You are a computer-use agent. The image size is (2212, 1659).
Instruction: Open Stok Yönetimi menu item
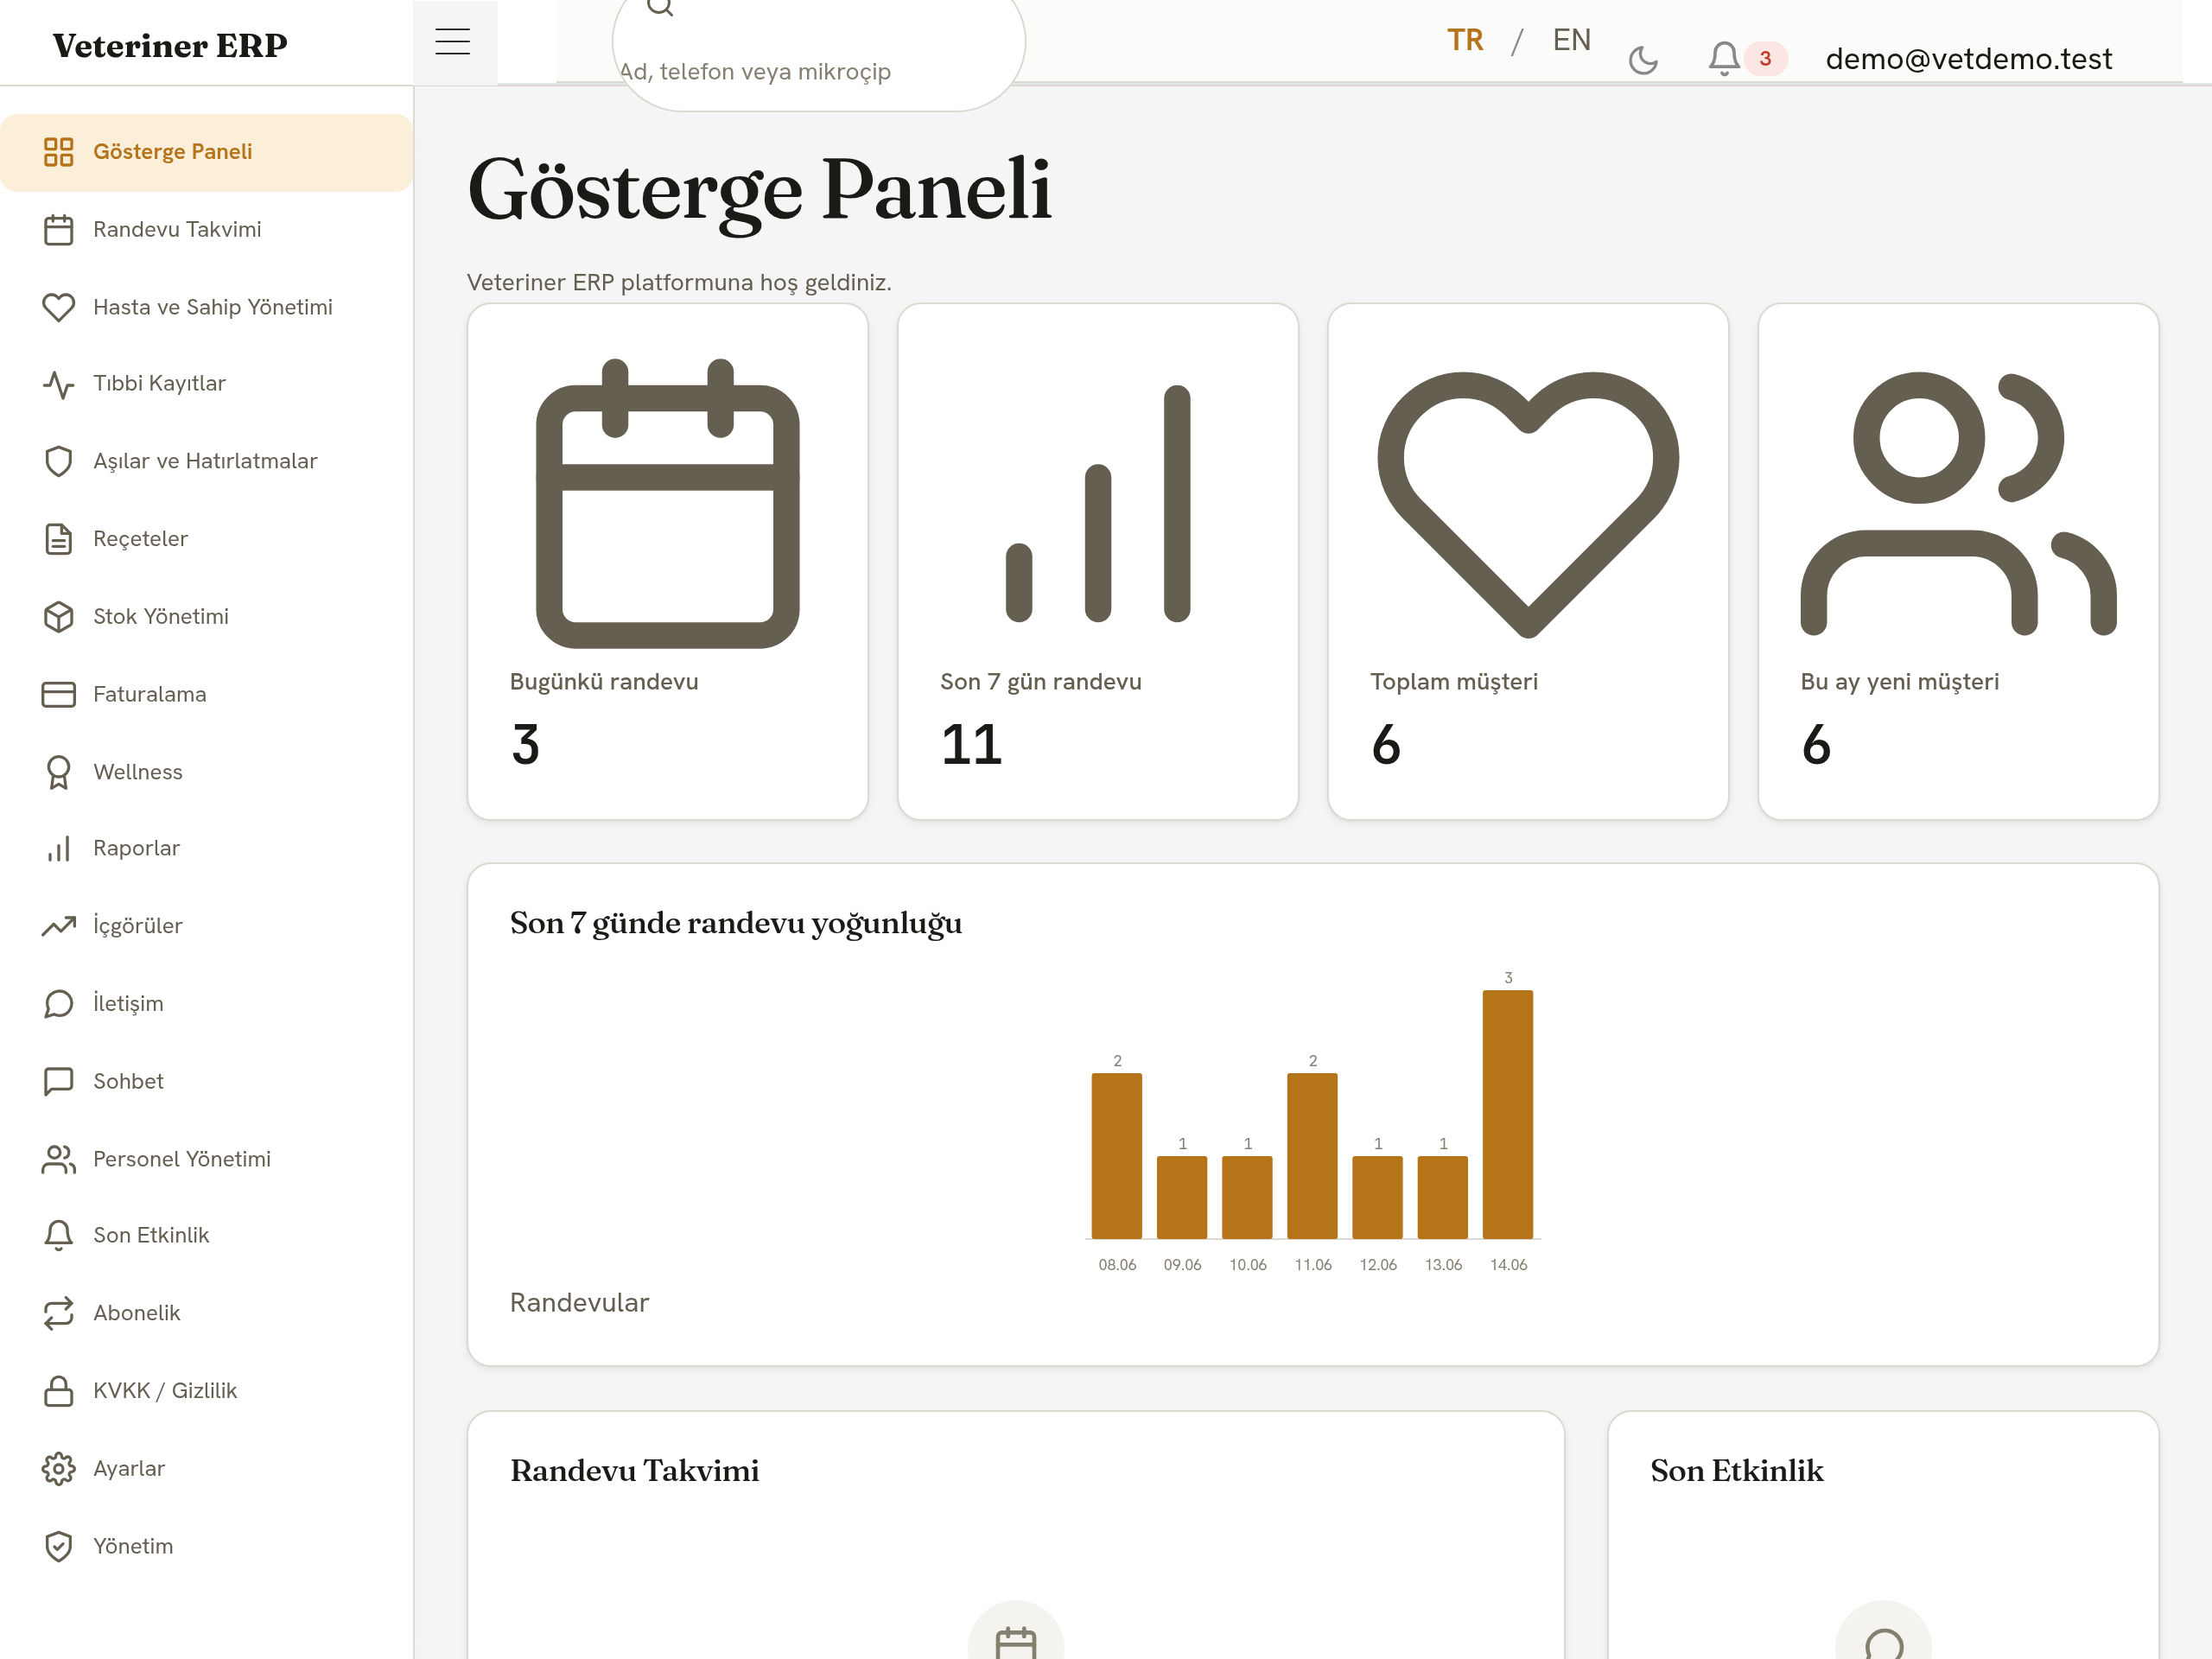(207, 617)
